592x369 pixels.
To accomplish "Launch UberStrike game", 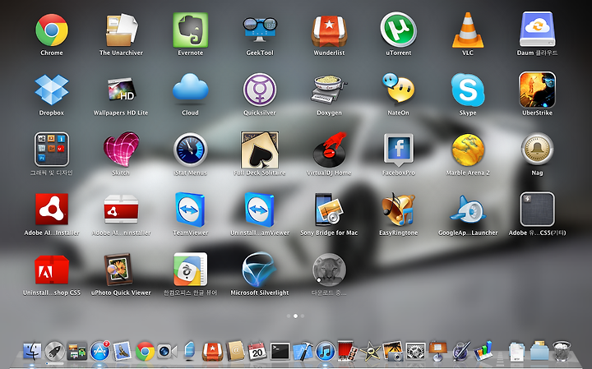I will (537, 90).
